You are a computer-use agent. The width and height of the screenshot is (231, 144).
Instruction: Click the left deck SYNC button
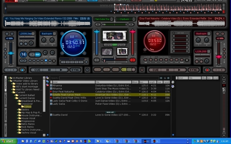(x=75, y=70)
